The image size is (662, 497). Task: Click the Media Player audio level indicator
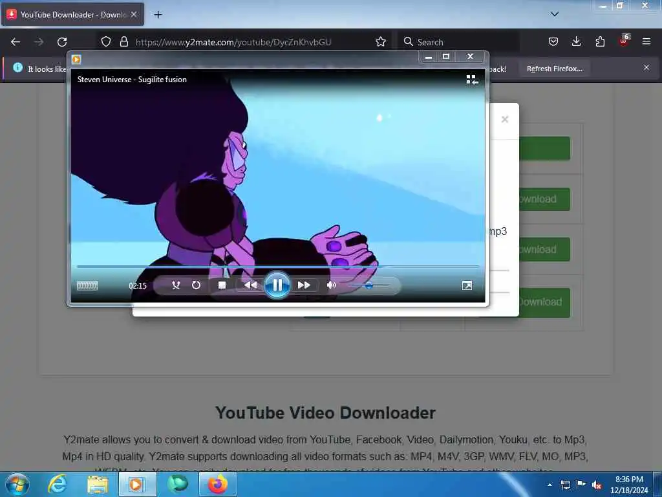tap(87, 285)
